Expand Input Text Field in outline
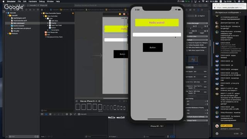The image size is (247, 139). click(48, 25)
